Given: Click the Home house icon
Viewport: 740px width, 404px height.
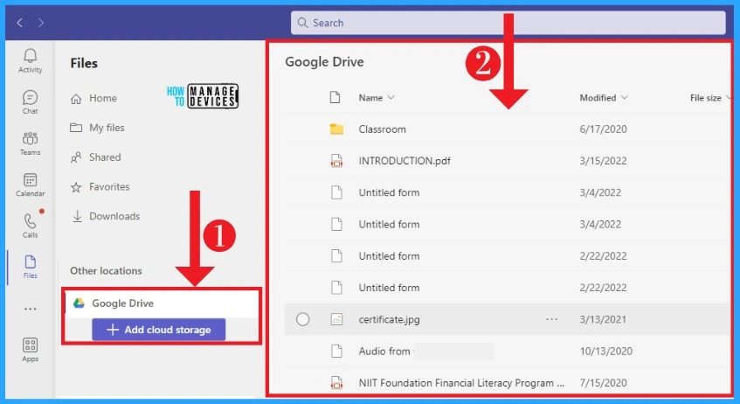Looking at the screenshot, I should tap(76, 99).
